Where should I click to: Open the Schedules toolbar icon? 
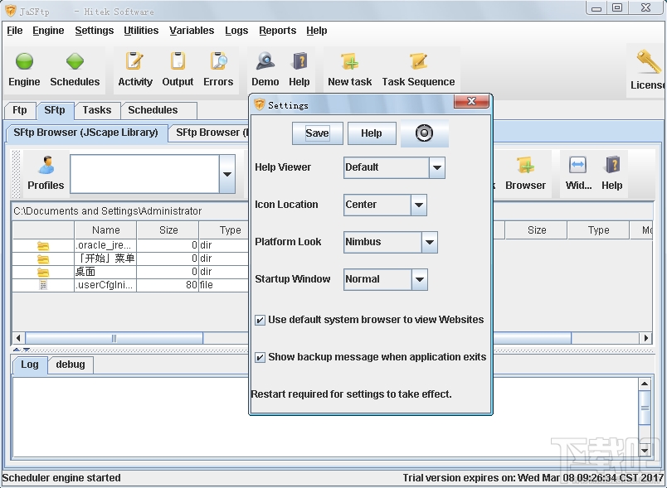(x=75, y=62)
